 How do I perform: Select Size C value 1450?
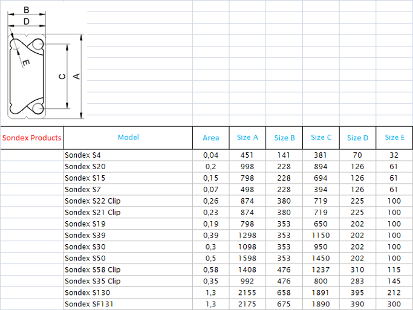click(321, 258)
